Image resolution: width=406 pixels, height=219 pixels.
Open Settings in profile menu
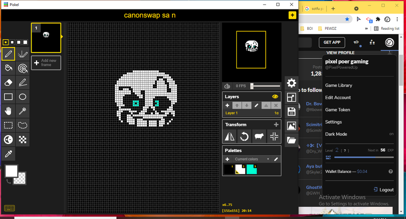pyautogui.click(x=333, y=122)
